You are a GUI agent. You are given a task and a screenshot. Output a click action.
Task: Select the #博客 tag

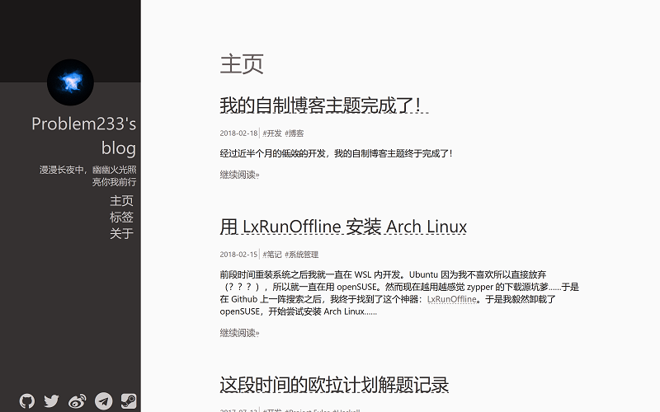tap(294, 133)
